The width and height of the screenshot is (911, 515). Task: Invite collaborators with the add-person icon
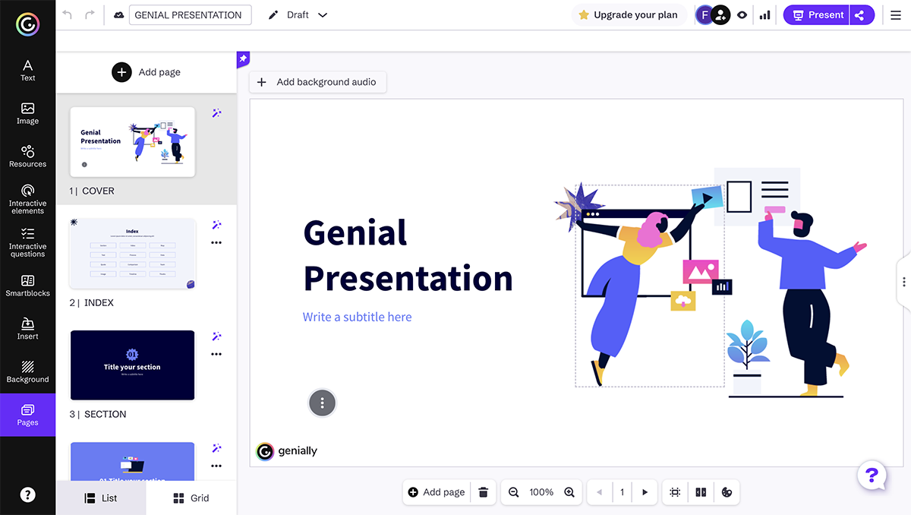(x=721, y=14)
